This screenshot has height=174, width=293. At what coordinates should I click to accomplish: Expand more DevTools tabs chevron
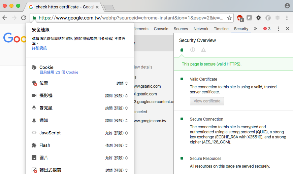click(255, 29)
